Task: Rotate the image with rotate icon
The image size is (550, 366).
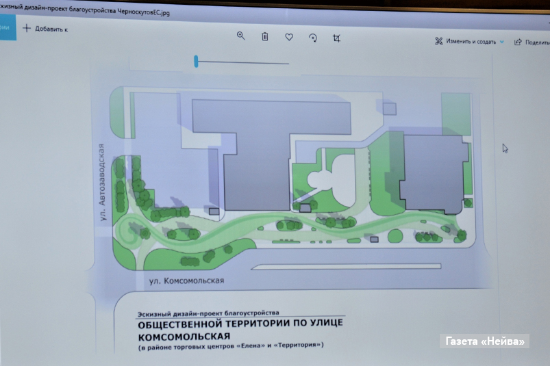Action: pyautogui.click(x=313, y=38)
